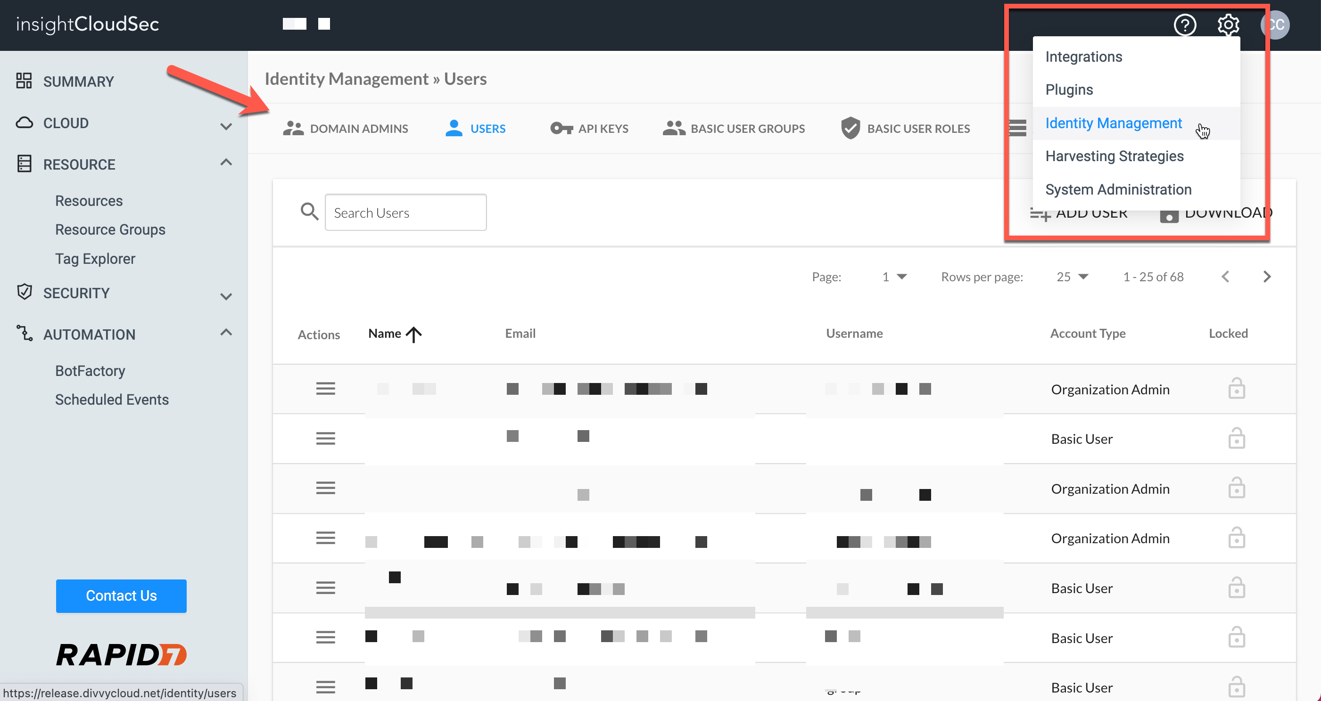Expand the Cloud sidebar section

click(x=226, y=125)
